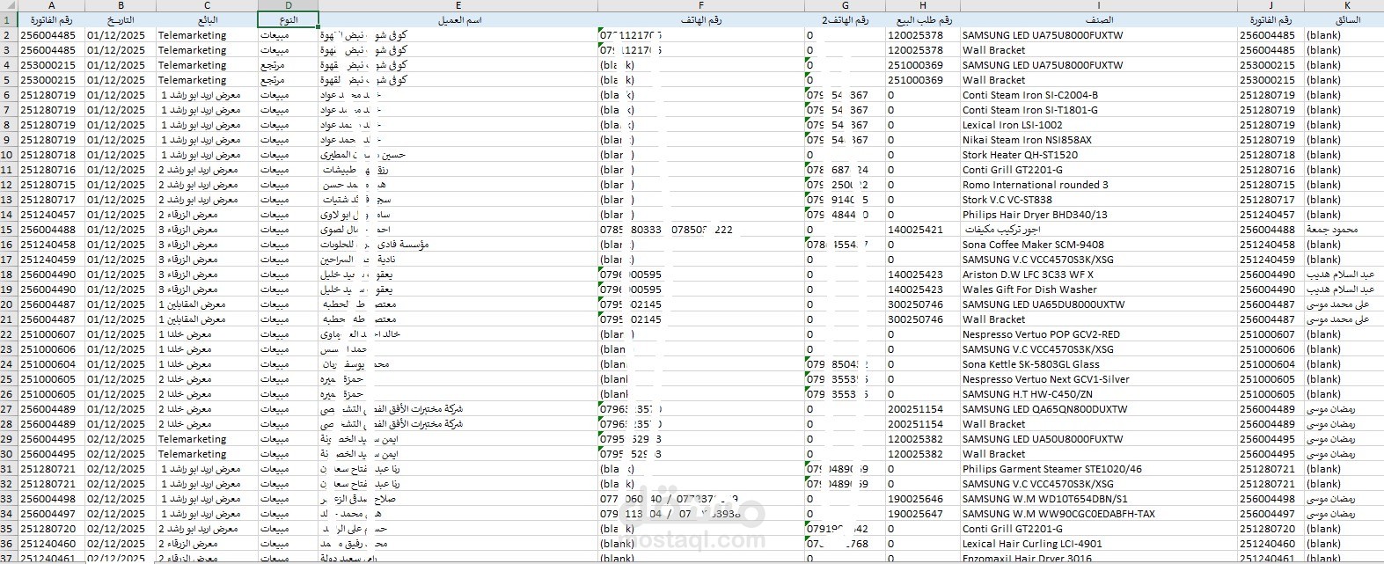1384x564 pixels.
Task: Click the اسم العميل header cell
Action: point(458,19)
